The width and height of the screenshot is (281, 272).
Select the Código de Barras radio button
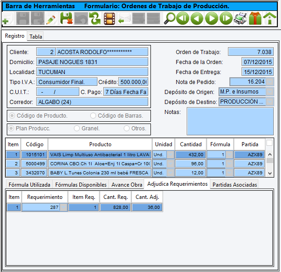coord(93,116)
